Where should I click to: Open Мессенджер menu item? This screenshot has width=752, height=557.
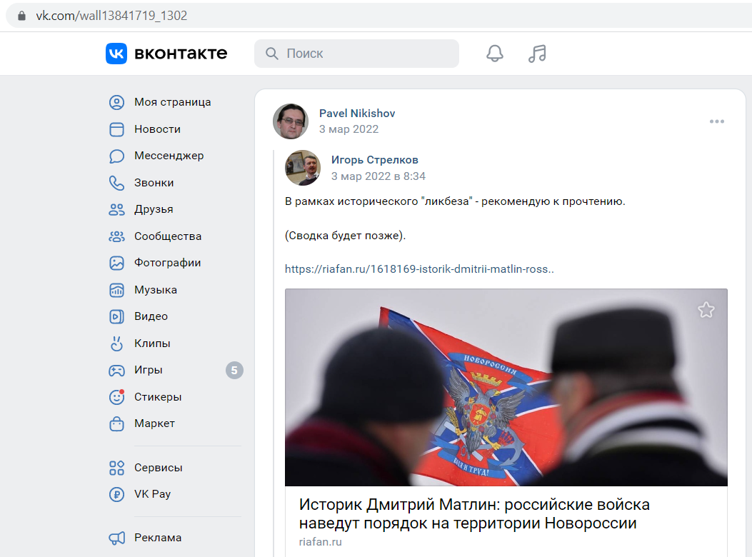point(169,156)
